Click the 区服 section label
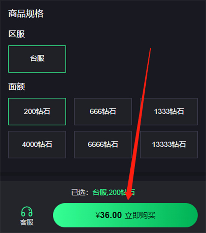The image size is (206, 233). pyautogui.click(x=16, y=34)
